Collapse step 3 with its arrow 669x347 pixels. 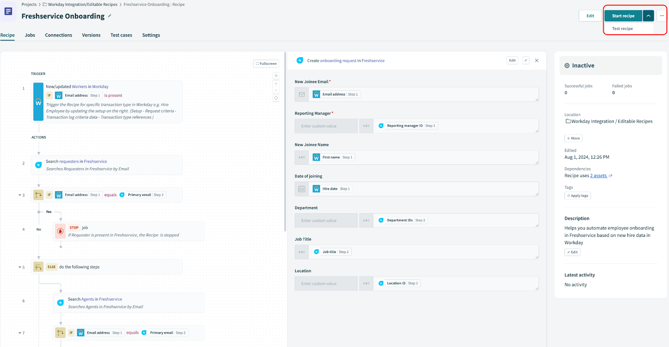point(20,195)
